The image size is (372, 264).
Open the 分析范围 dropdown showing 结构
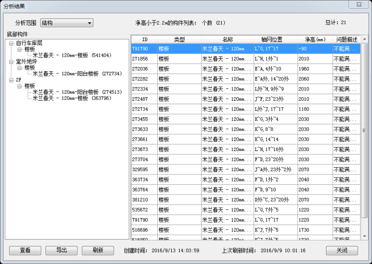pyautogui.click(x=67, y=23)
